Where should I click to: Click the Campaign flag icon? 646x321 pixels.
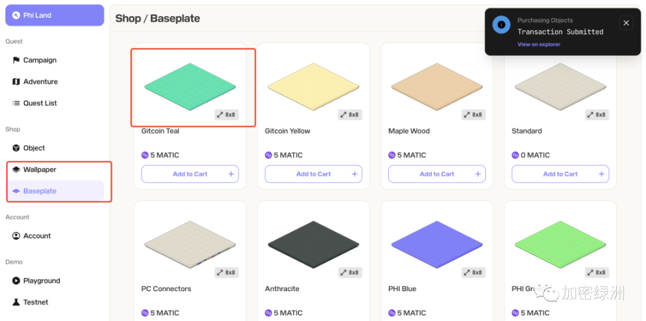click(x=16, y=60)
